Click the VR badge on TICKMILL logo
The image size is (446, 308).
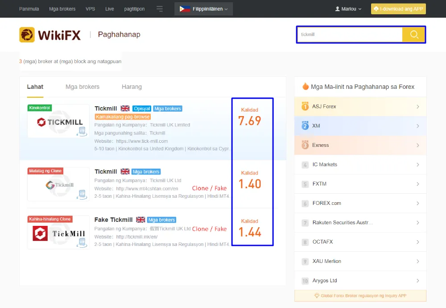82,131
